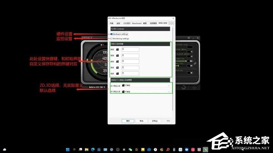Click Afterburner reset circular-arrow icon
This screenshot has height=153, width=273.
(x=184, y=87)
